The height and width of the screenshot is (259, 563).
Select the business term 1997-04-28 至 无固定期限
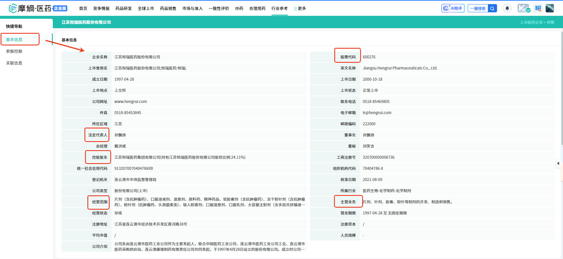pyautogui.click(x=385, y=213)
